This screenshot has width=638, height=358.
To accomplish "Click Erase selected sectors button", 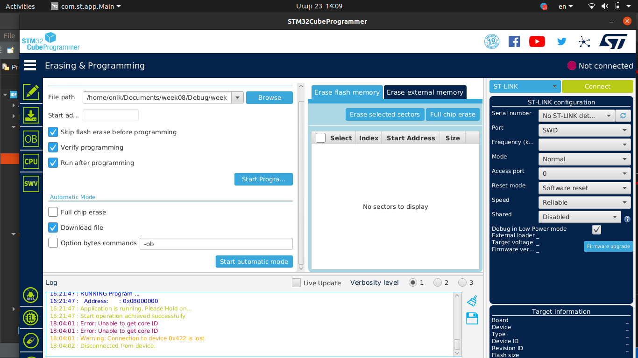I will pyautogui.click(x=385, y=114).
